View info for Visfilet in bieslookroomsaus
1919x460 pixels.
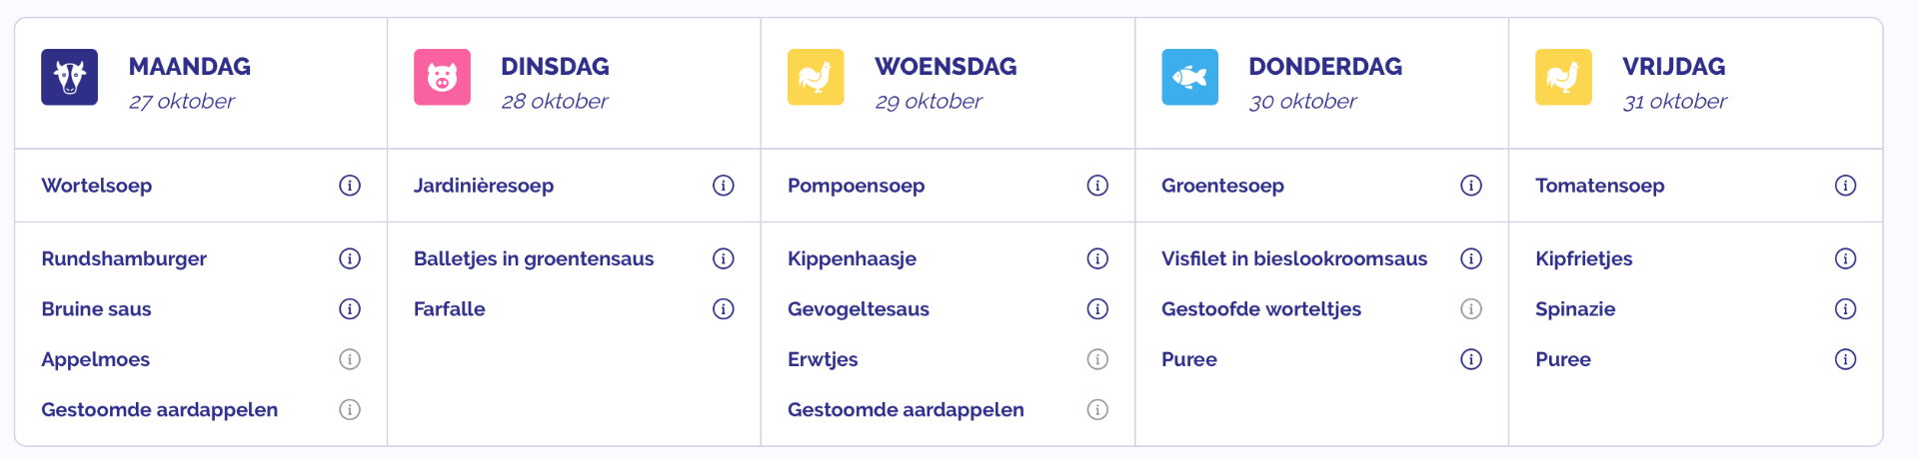(1471, 258)
